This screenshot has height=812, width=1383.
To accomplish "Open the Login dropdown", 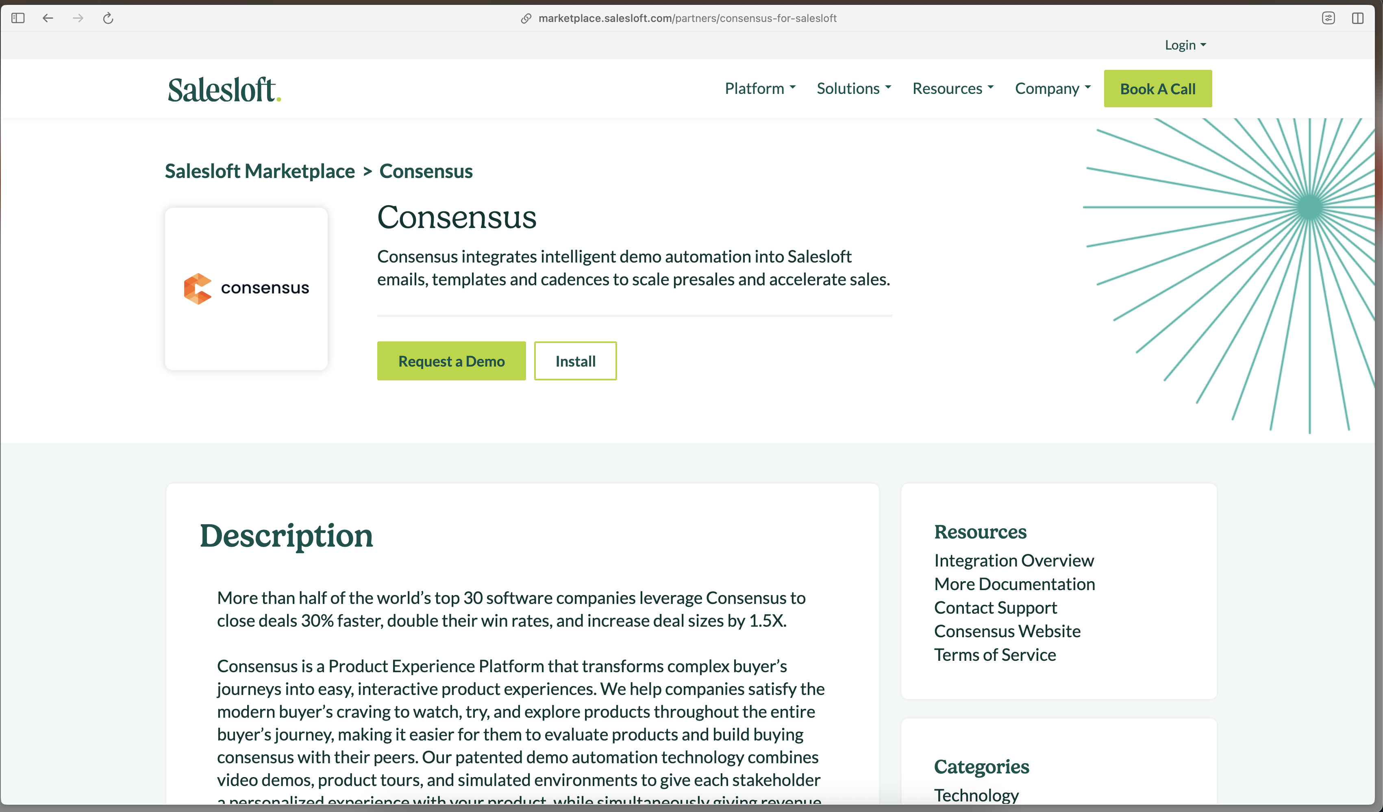I will pos(1185,45).
